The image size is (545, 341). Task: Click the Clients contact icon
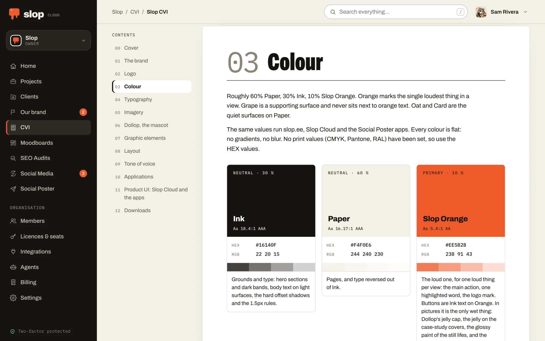[13, 97]
